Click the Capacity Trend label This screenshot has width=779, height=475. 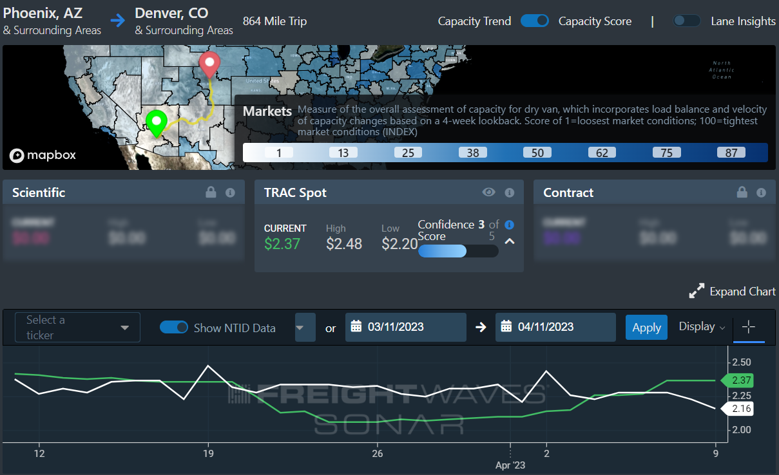[474, 21]
